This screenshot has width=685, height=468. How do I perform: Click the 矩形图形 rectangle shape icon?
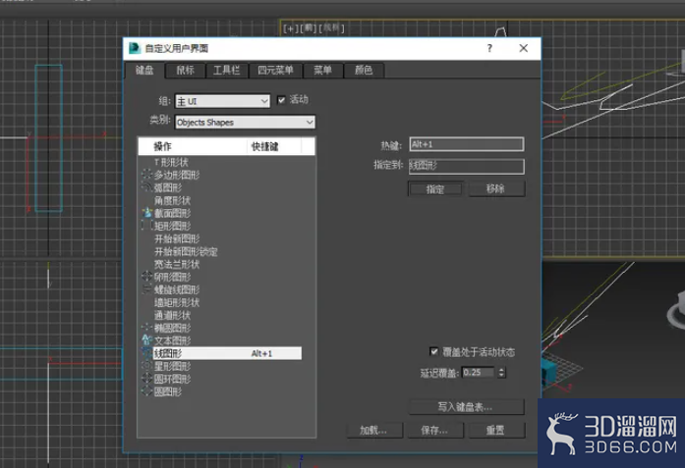click(146, 226)
